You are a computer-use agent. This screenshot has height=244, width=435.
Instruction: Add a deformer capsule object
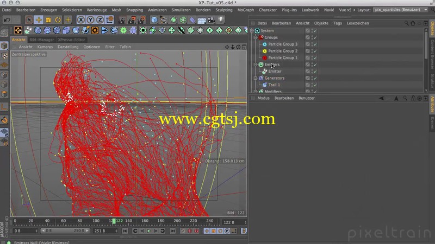[192, 20]
